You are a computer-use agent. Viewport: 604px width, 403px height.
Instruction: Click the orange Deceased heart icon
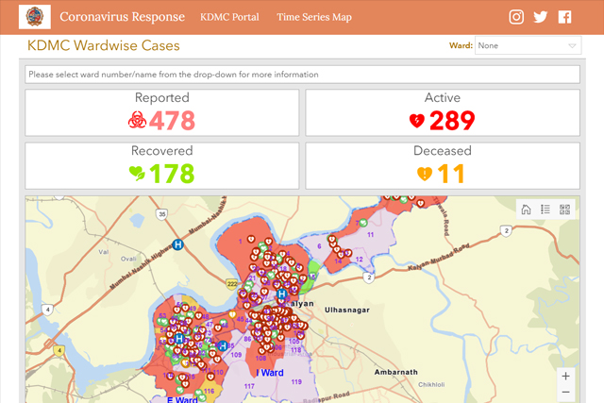[x=425, y=174]
